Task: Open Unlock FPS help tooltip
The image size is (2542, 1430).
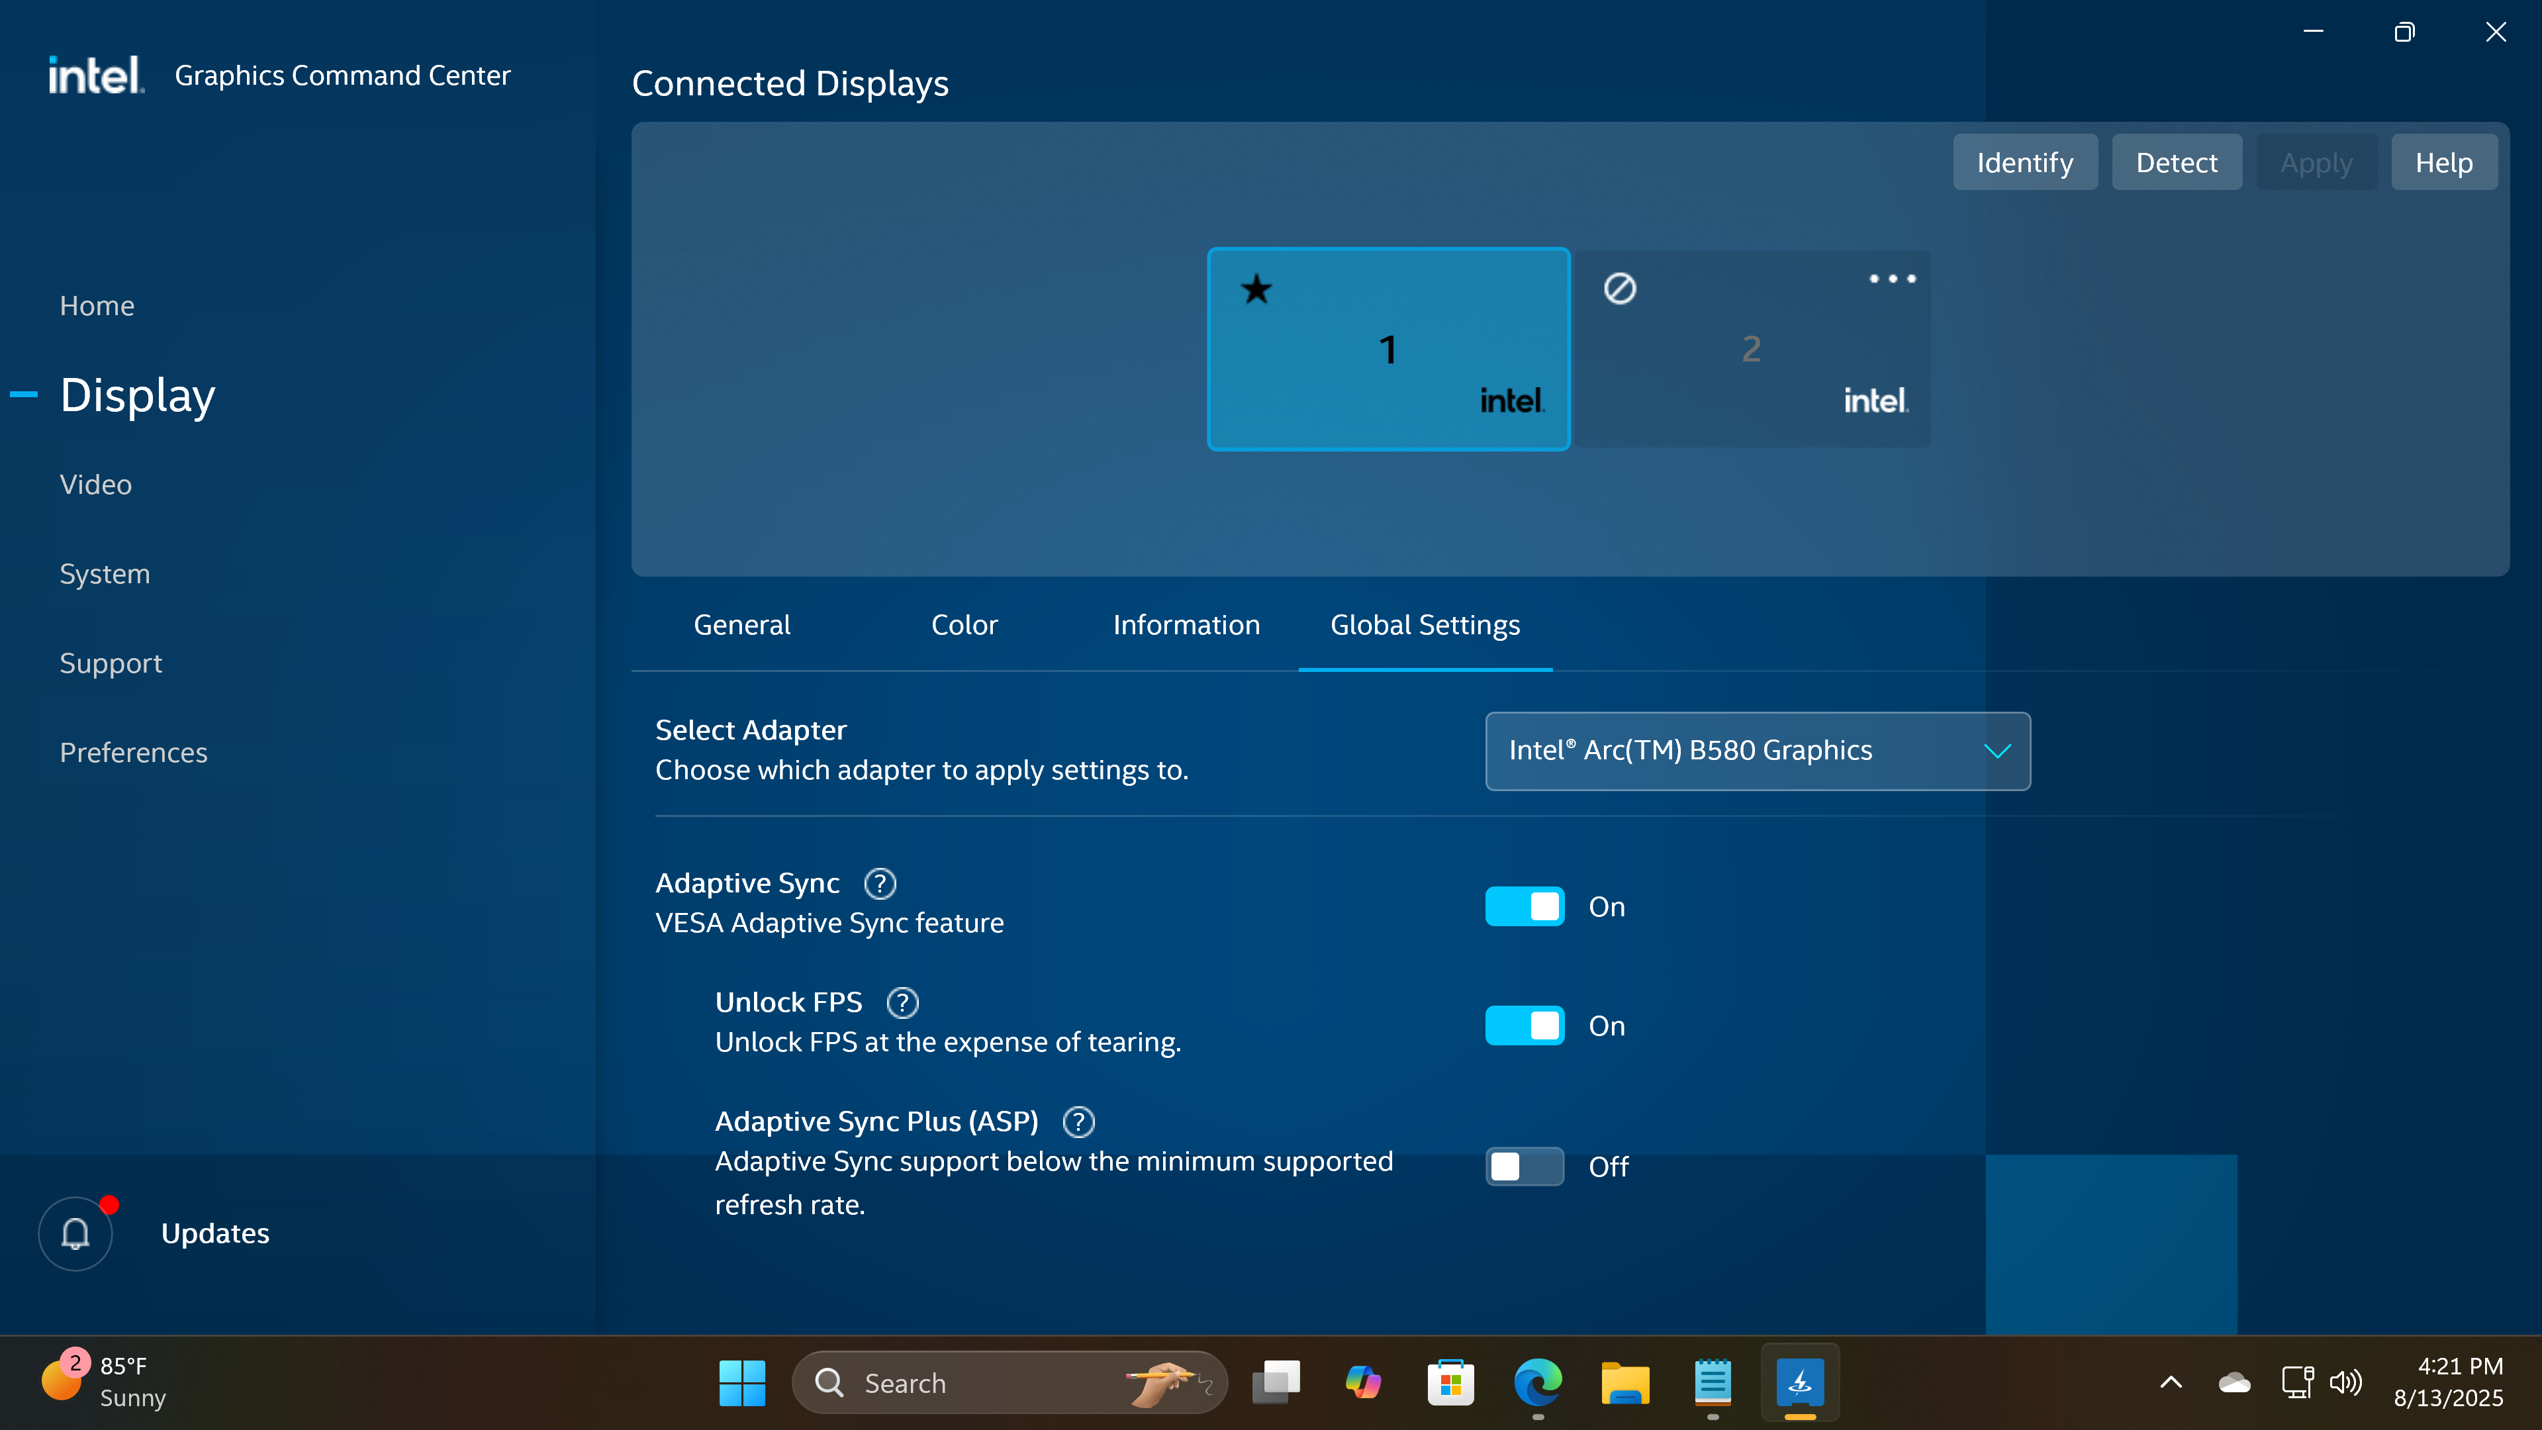Action: (x=902, y=1003)
